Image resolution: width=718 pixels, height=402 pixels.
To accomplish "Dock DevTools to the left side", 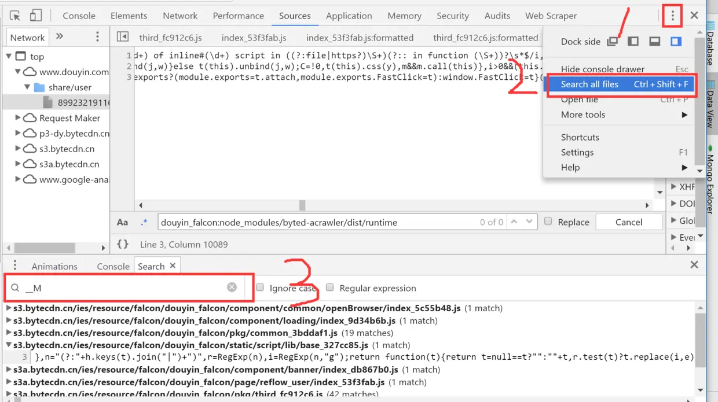I will (633, 41).
